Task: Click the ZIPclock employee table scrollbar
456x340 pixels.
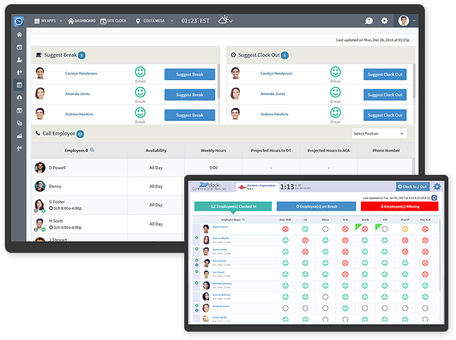Action: coord(439,254)
